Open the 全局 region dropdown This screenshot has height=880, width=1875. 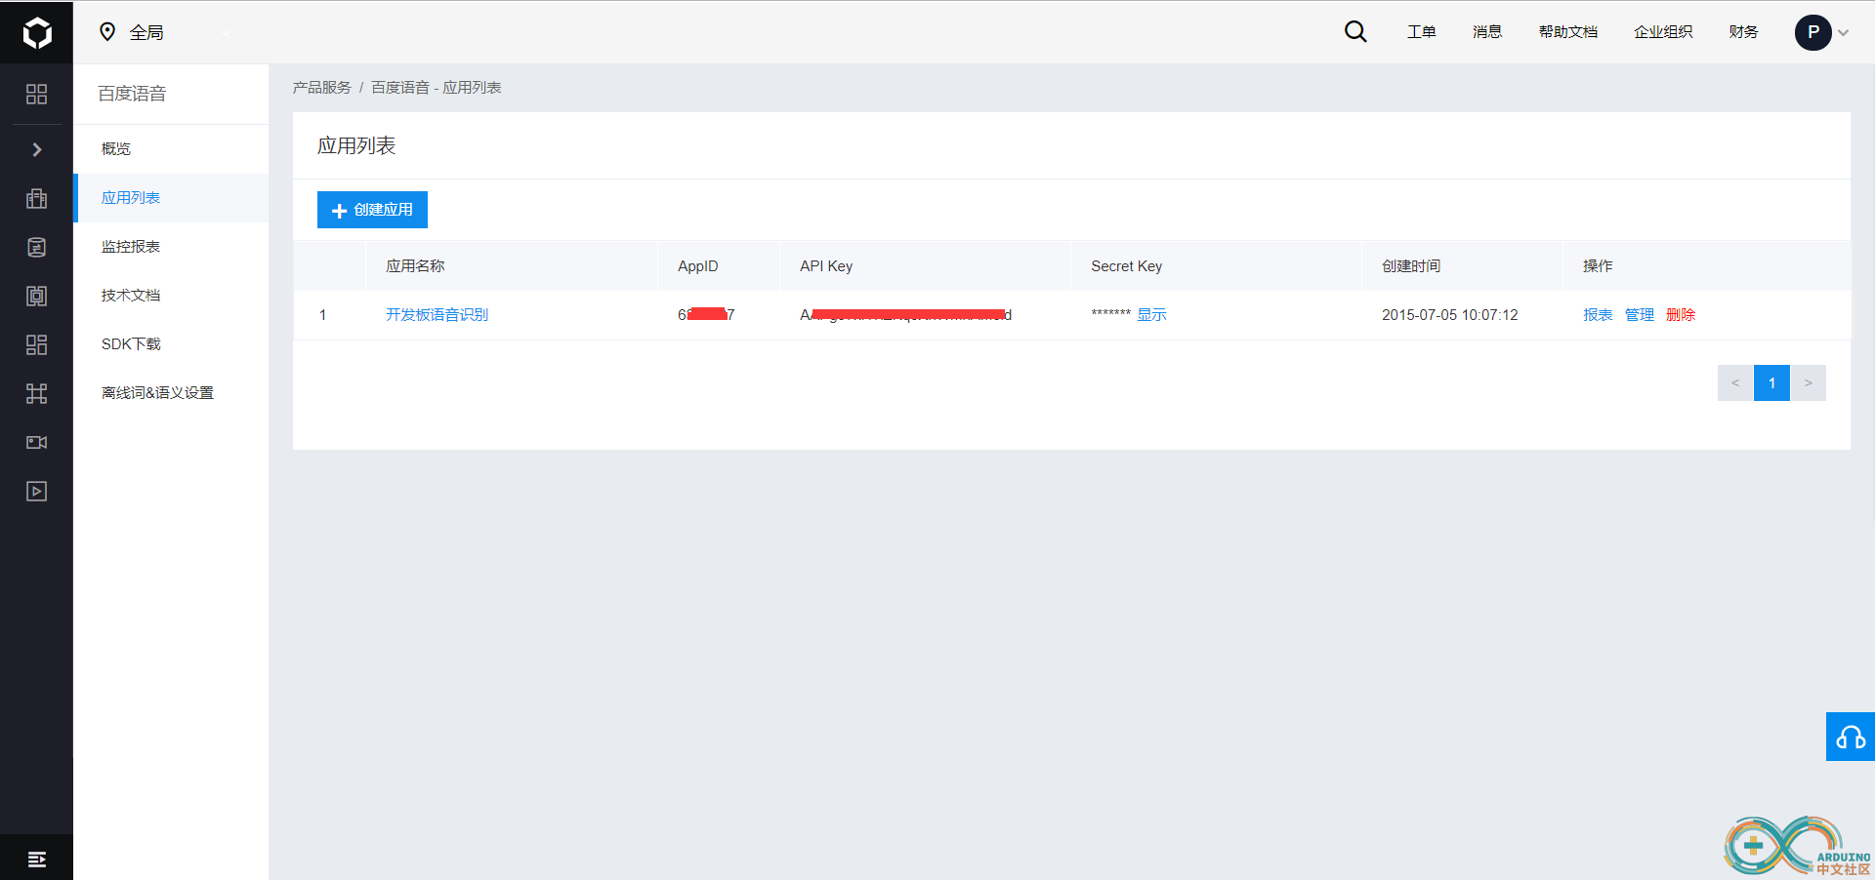[x=166, y=32]
